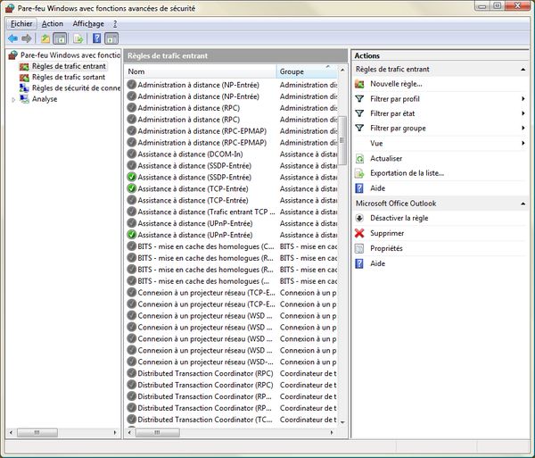Expand the Analyse tree node
This screenshot has height=458, width=535.
[x=12, y=99]
